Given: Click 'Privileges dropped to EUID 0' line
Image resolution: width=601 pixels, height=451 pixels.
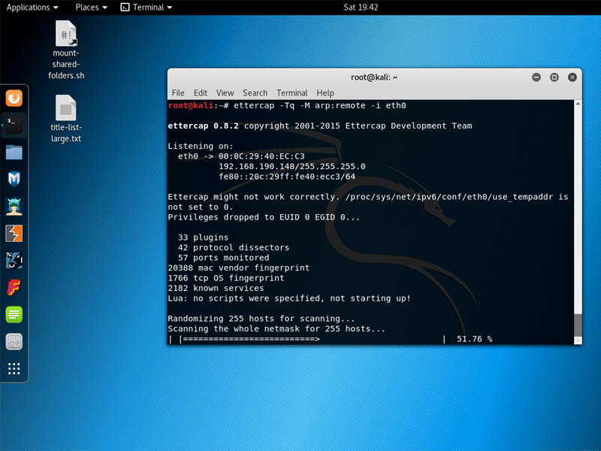Looking at the screenshot, I should point(264,217).
